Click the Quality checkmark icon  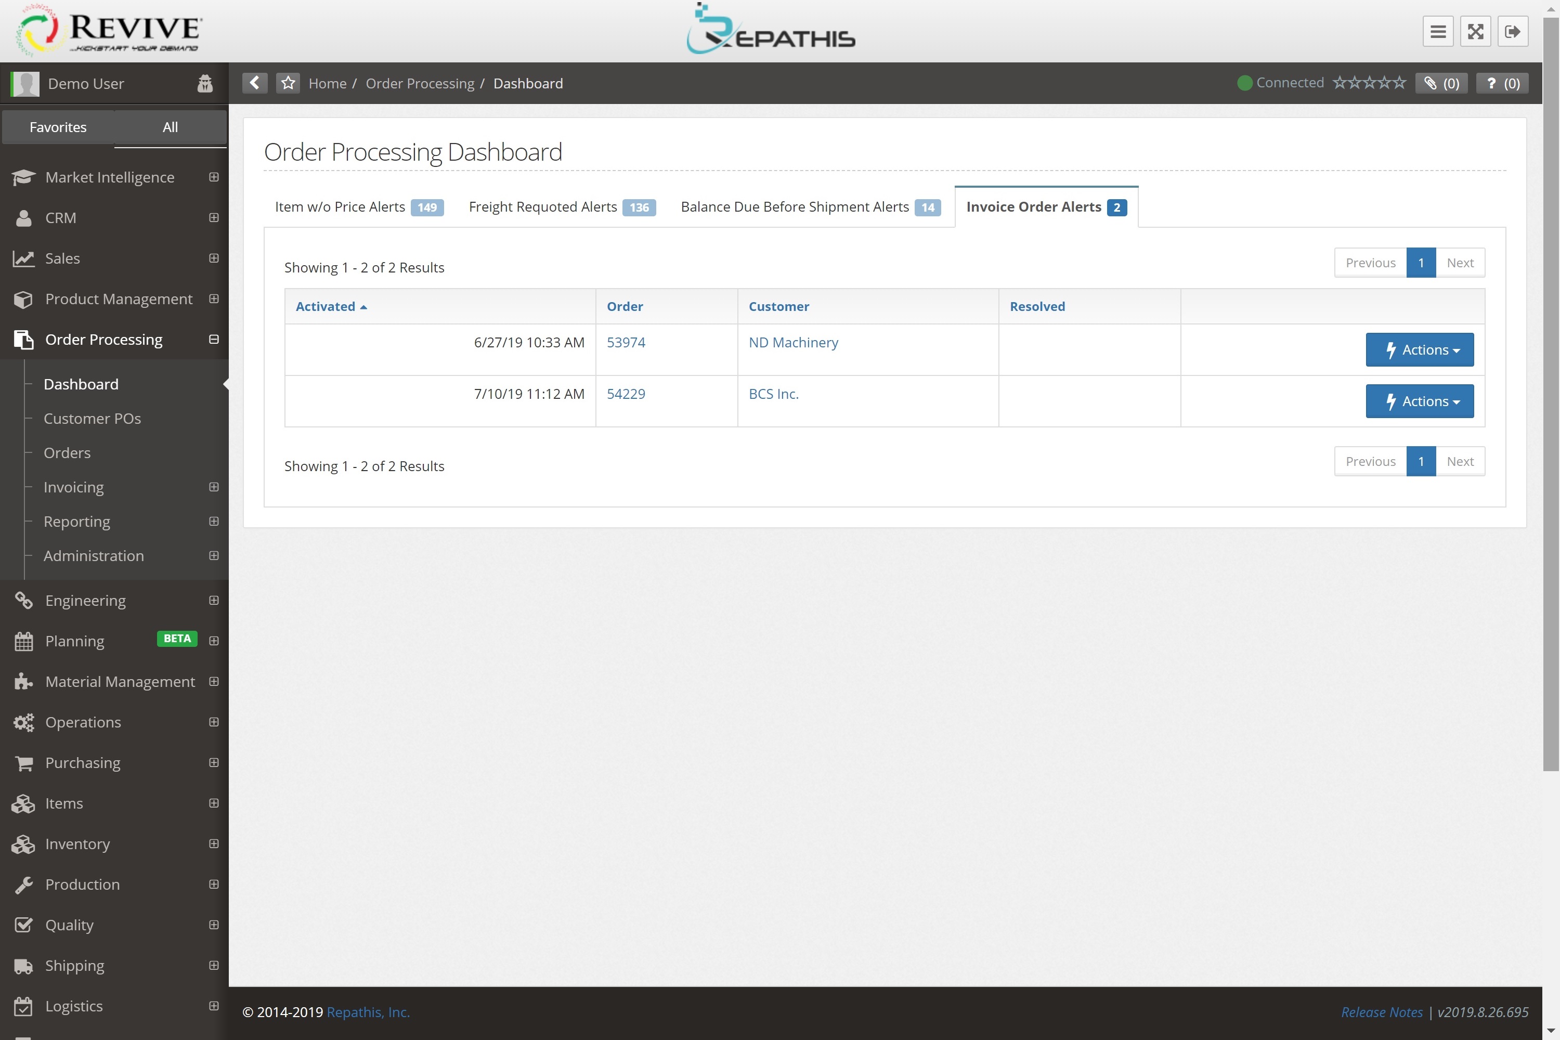23,925
